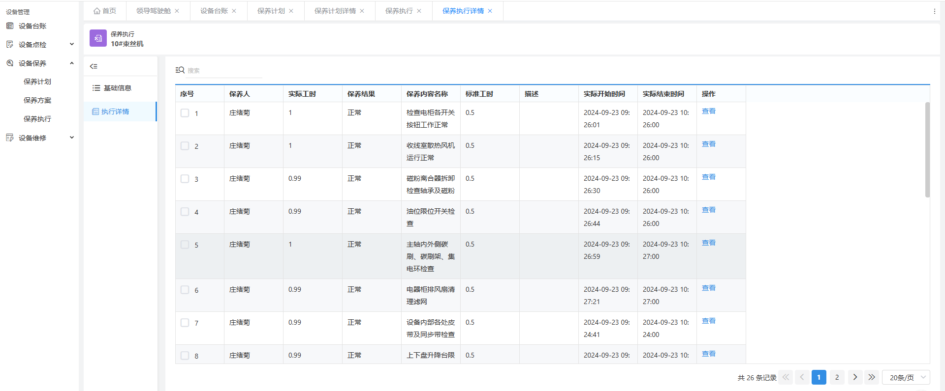Click page 1 button in pagination

pyautogui.click(x=819, y=377)
